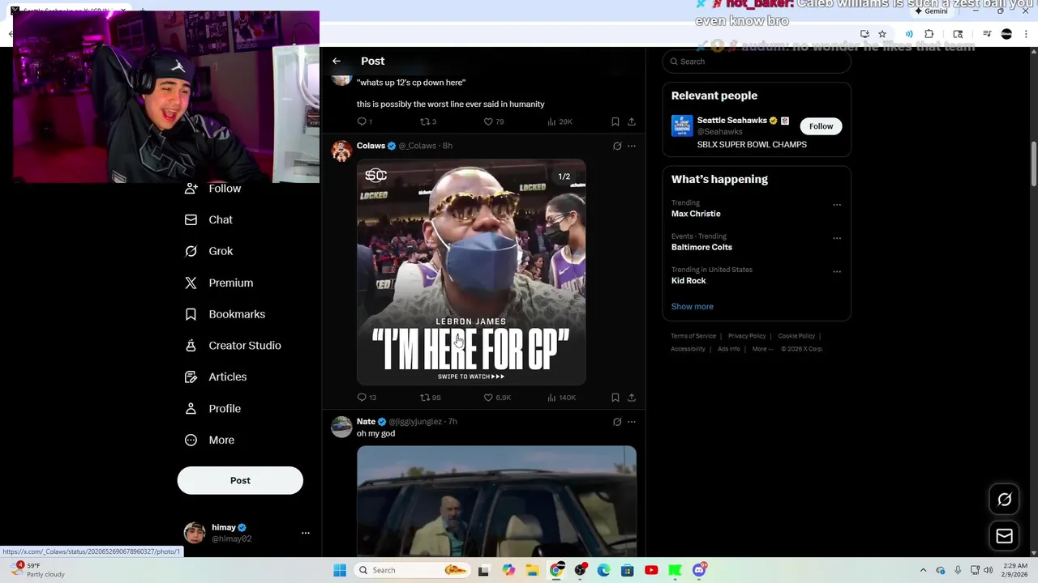Viewport: 1038px width, 583px height.
Task: Share the post with 29K views
Action: coord(632,121)
